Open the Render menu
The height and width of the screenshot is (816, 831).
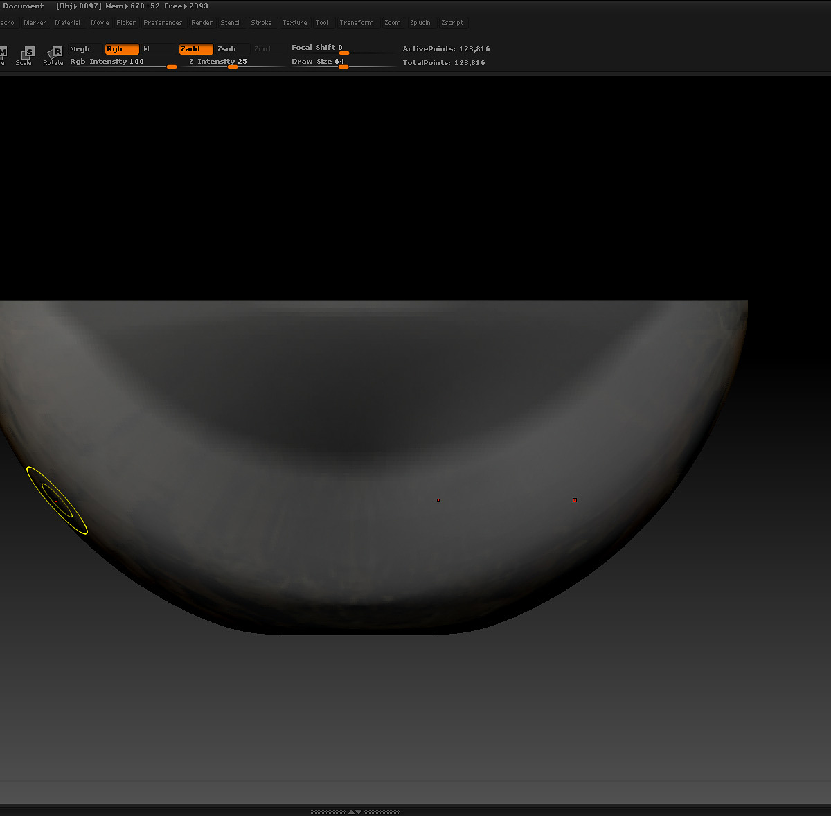click(x=201, y=22)
